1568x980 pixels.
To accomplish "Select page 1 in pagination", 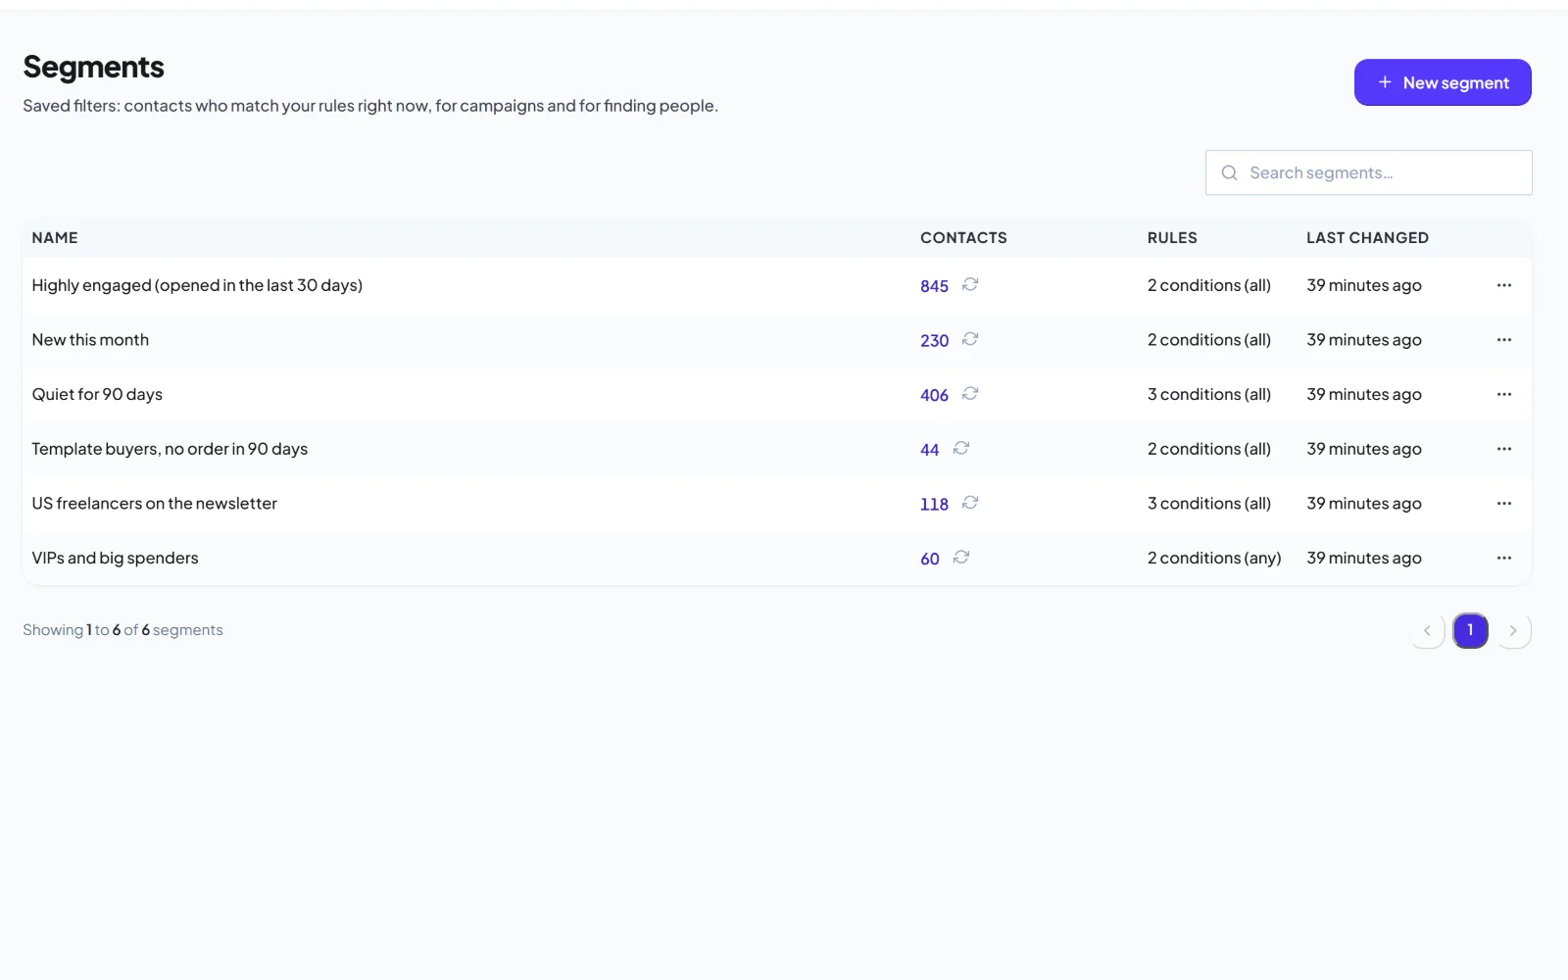I will (x=1470, y=630).
